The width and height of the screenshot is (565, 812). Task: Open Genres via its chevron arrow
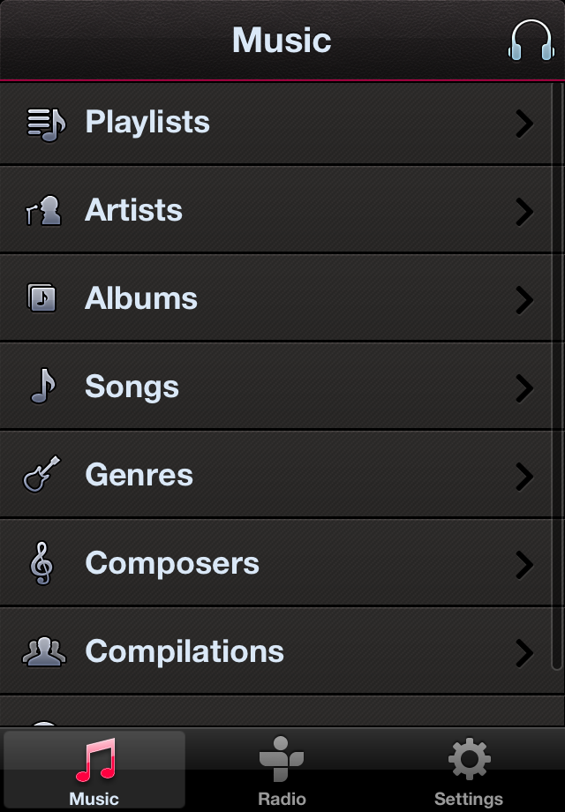pos(524,477)
